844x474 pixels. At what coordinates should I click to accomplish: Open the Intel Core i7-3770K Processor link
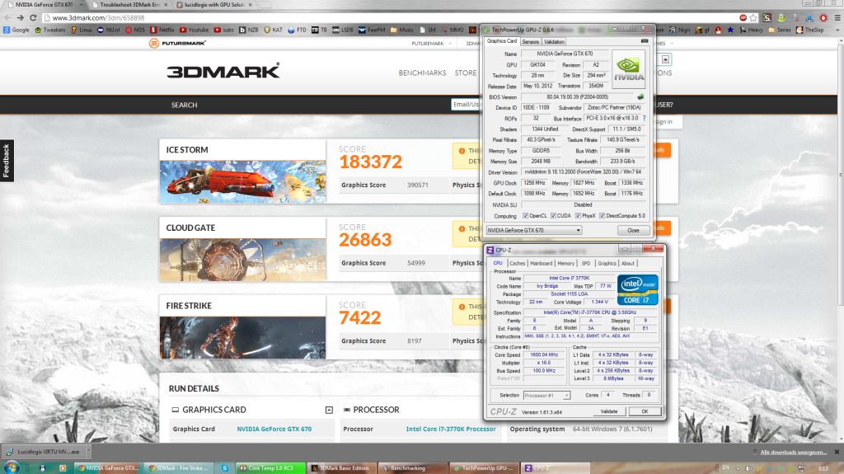[x=451, y=429]
